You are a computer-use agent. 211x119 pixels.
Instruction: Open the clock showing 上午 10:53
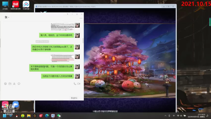click(x=196, y=116)
